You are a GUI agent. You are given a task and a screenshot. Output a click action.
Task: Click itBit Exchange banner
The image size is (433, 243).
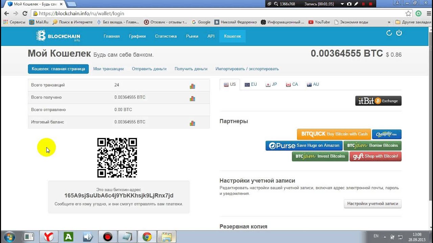point(378,101)
